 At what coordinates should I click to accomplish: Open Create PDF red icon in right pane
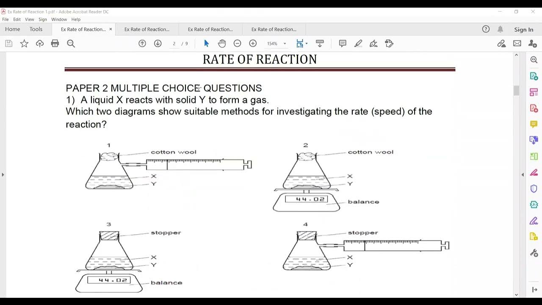[534, 108]
